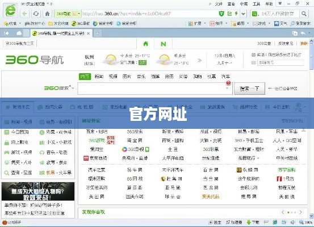The width and height of the screenshot is (314, 227).
Task: Click the 100% zoom control in status bar
Action: (306, 222)
